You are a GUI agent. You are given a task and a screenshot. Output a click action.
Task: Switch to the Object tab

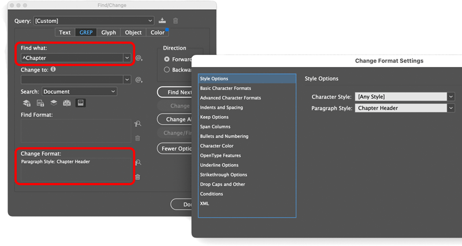(x=133, y=32)
